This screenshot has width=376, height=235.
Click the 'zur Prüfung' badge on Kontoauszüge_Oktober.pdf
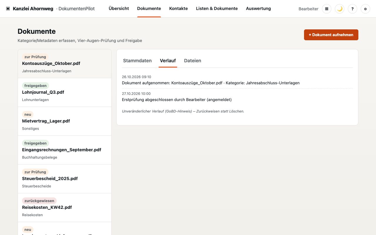click(x=35, y=57)
